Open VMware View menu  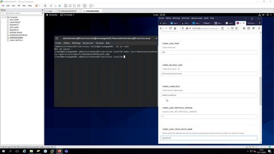pos(13,6)
